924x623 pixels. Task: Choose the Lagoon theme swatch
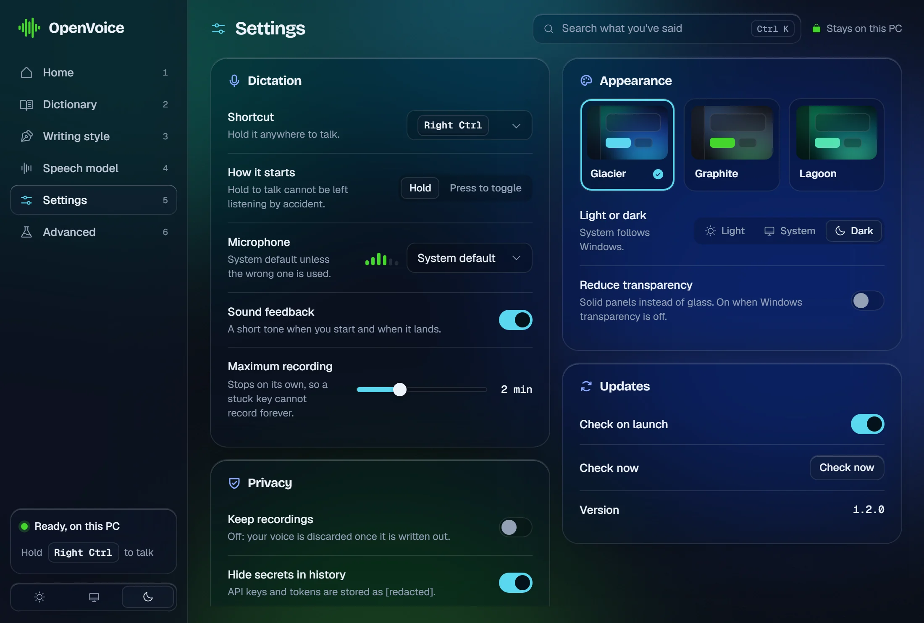(x=837, y=145)
